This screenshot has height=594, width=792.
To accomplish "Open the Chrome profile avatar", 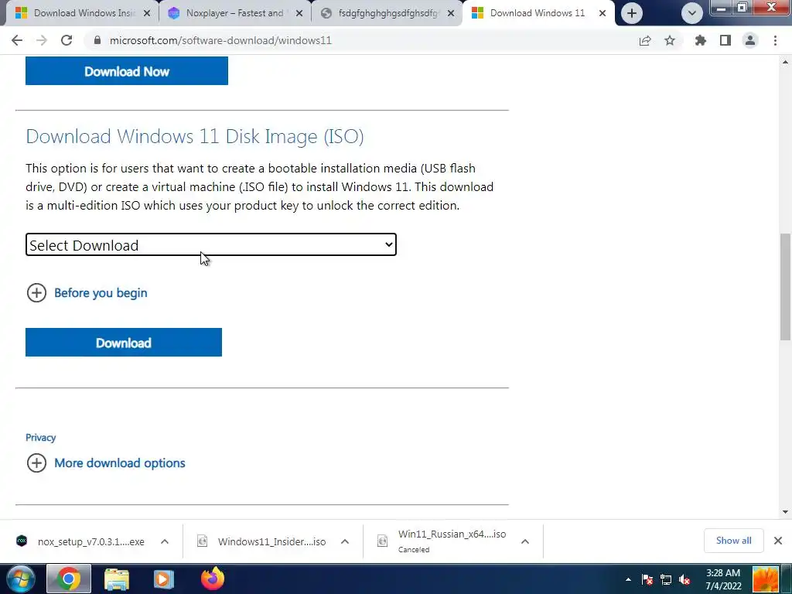I will click(x=750, y=40).
